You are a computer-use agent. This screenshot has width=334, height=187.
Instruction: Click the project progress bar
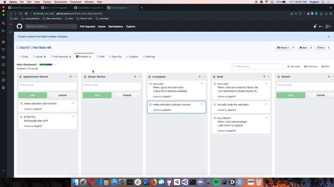click(x=48, y=64)
